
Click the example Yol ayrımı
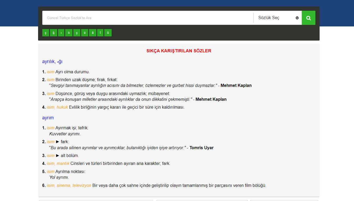[x=59, y=177]
